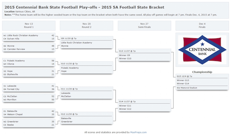Click Lakeside in G11 Round 2 game
The width and height of the screenshot is (231, 136).
click(x=66, y=93)
